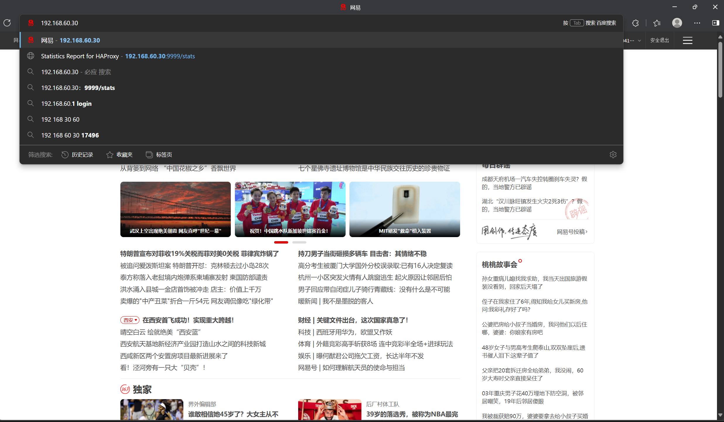The width and height of the screenshot is (724, 422).
Task: Select suggestion 网易 - 192.168.60.30
Action: pyautogui.click(x=321, y=40)
